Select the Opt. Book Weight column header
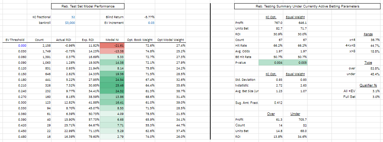 click(140, 40)
